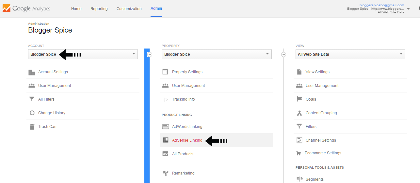The height and width of the screenshot is (183, 420).
Task: Open AdSense Linking
Action: [187, 140]
